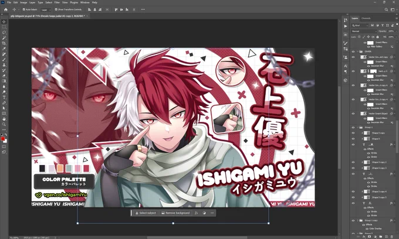Hide the Shape 5 copy layer
This screenshot has width=399, height=239.
tap(353, 133)
